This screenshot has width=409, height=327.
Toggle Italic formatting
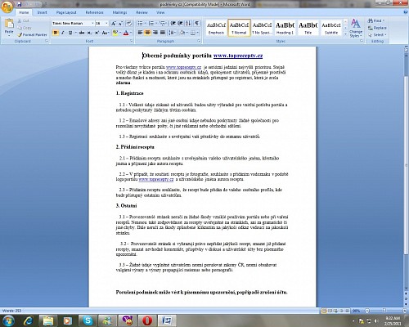click(x=63, y=33)
